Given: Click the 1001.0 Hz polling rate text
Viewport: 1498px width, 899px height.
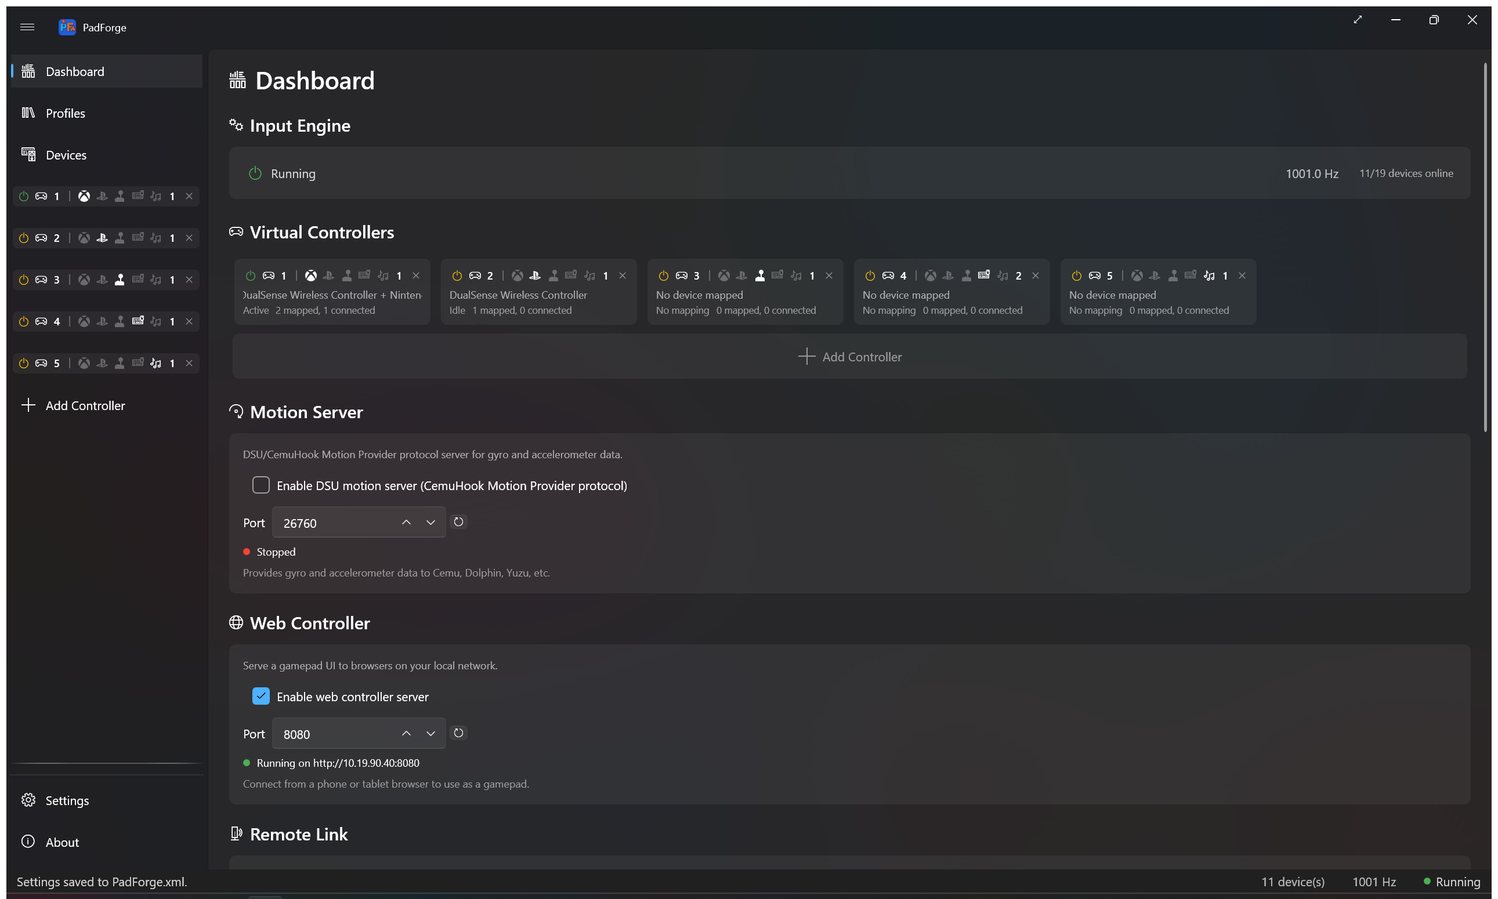Looking at the screenshot, I should tap(1312, 174).
